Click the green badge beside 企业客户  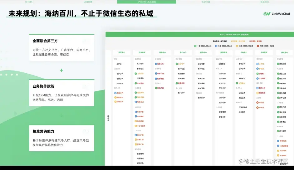[177, 64]
